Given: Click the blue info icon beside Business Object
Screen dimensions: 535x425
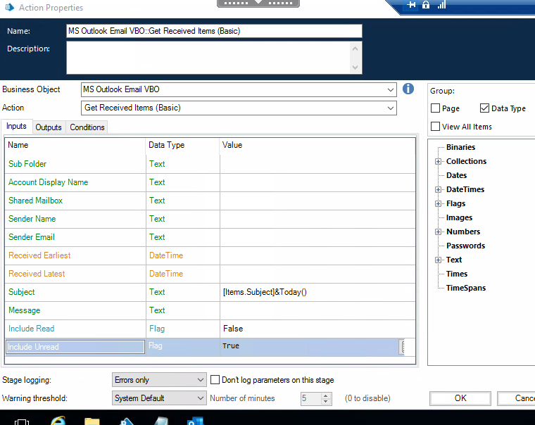Looking at the screenshot, I should [x=408, y=89].
